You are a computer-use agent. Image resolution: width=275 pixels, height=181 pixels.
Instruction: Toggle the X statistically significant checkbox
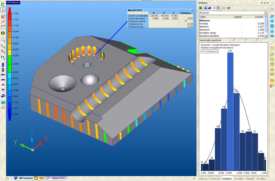234,40
